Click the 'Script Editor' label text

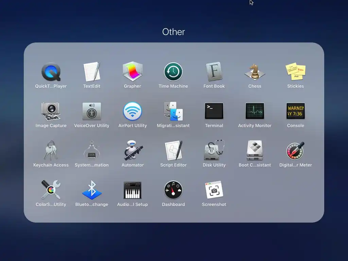tap(173, 165)
